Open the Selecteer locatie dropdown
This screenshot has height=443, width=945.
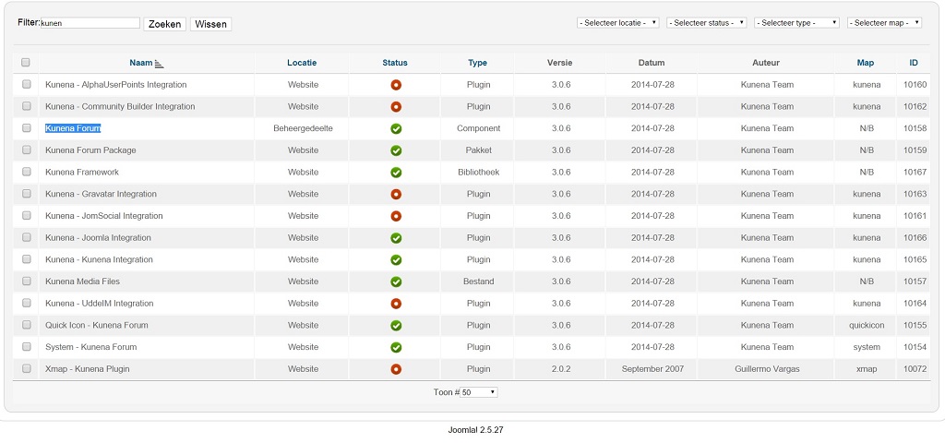617,23
